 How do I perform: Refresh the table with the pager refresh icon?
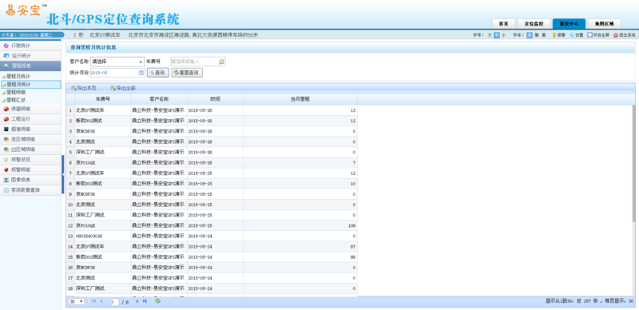(x=157, y=301)
